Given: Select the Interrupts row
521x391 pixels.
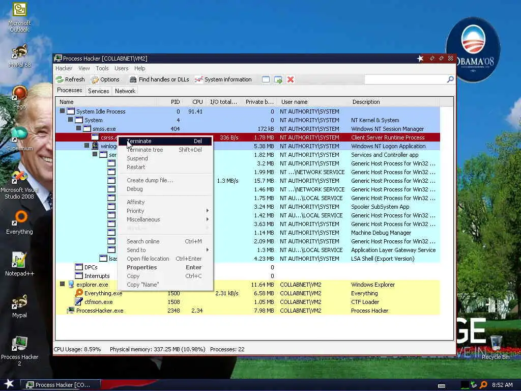Looking at the screenshot, I should 248,276.
